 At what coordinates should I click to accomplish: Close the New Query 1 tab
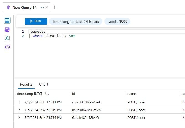click(47, 7)
